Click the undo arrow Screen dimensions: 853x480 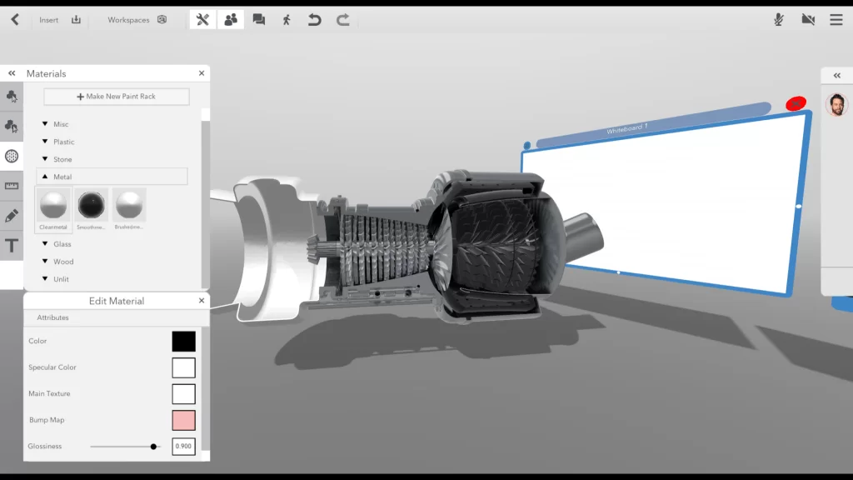click(314, 19)
